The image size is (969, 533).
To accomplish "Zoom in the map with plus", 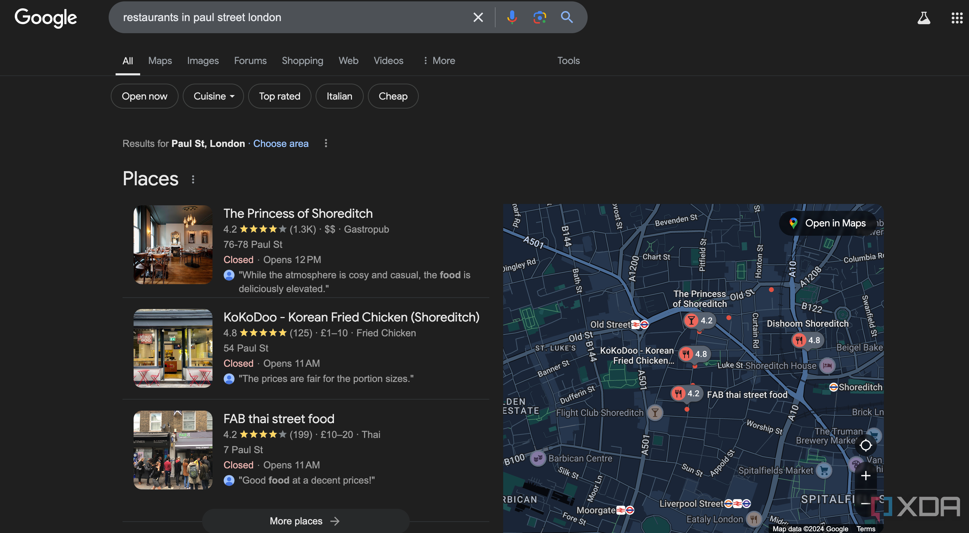I will 866,476.
